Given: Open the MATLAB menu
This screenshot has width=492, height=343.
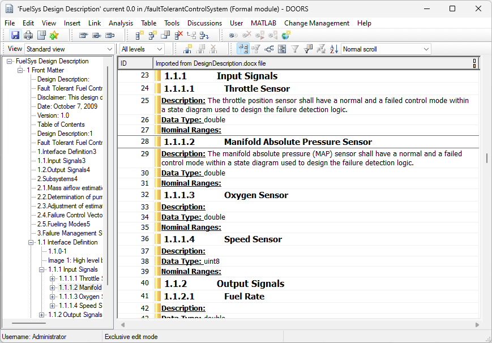Looking at the screenshot, I should 263,23.
